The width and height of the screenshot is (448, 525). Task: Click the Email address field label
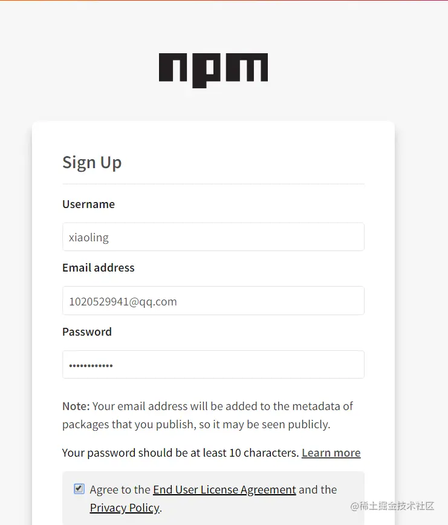[98, 268]
